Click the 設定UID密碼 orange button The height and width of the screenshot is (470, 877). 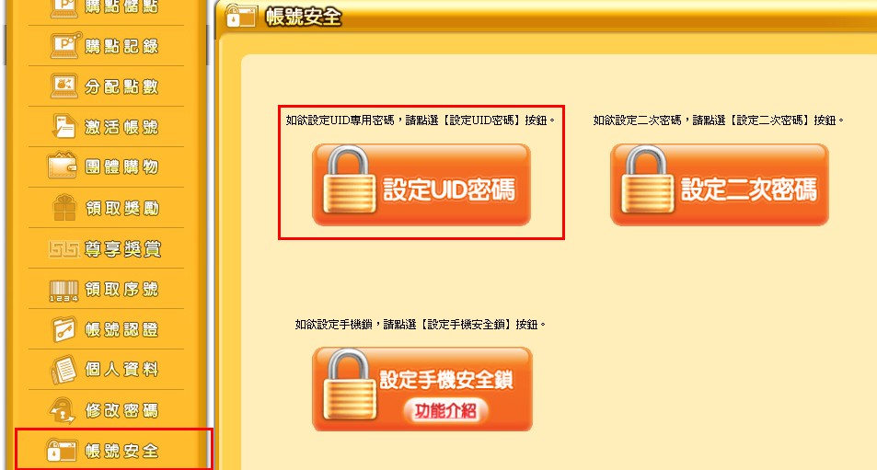pyautogui.click(x=421, y=185)
